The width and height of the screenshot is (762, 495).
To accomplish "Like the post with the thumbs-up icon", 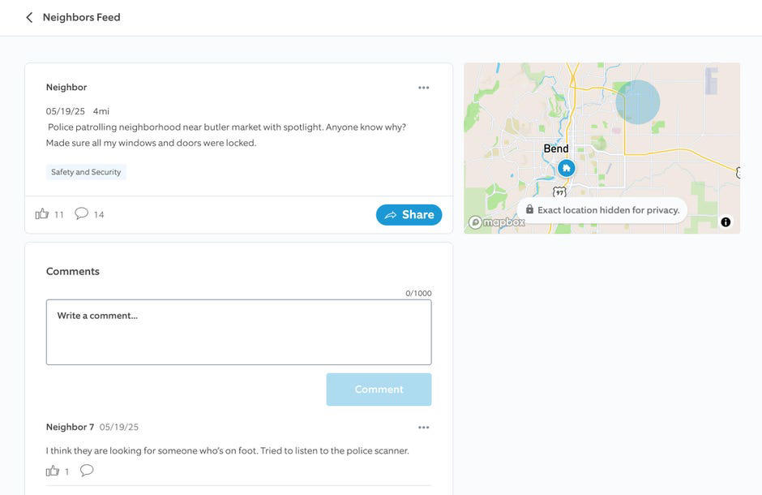I will pyautogui.click(x=42, y=214).
